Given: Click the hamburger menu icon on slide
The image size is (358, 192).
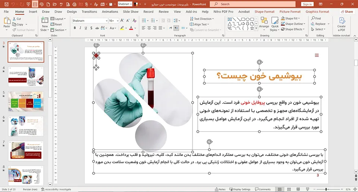Looking at the screenshot, I should [317, 55].
